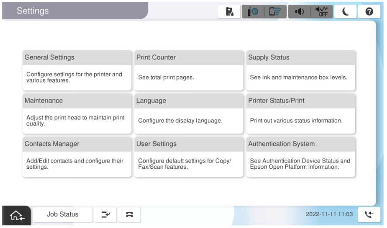Open help with the question mark icon
The width and height of the screenshot is (387, 228).
370,10
